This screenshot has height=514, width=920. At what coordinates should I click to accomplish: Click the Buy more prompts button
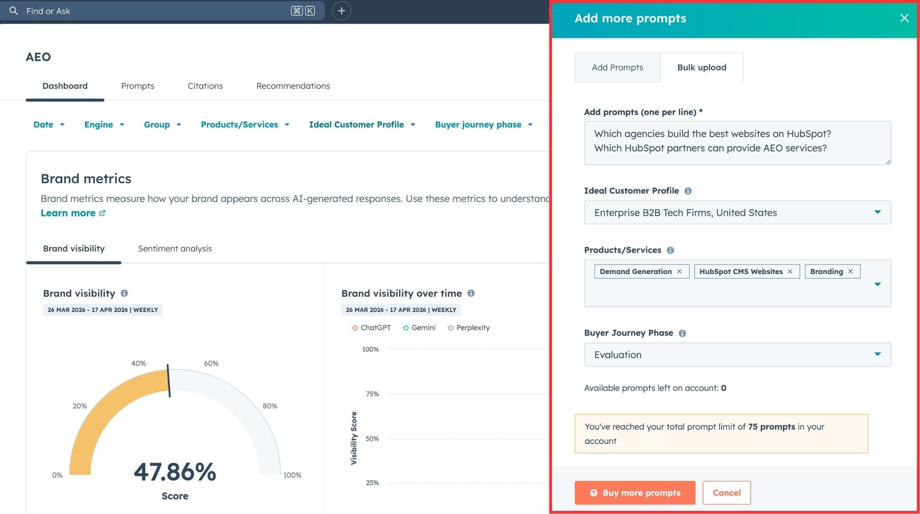634,493
